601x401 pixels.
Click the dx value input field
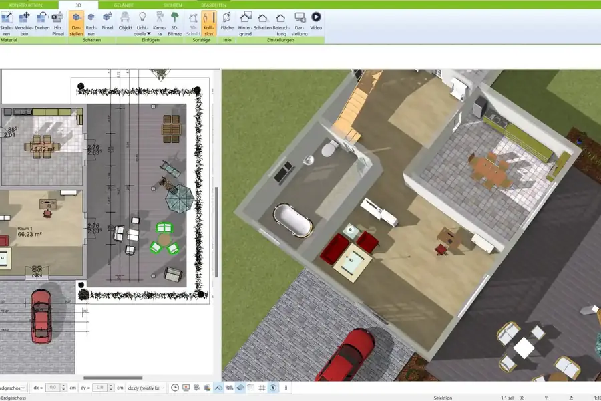pos(53,388)
